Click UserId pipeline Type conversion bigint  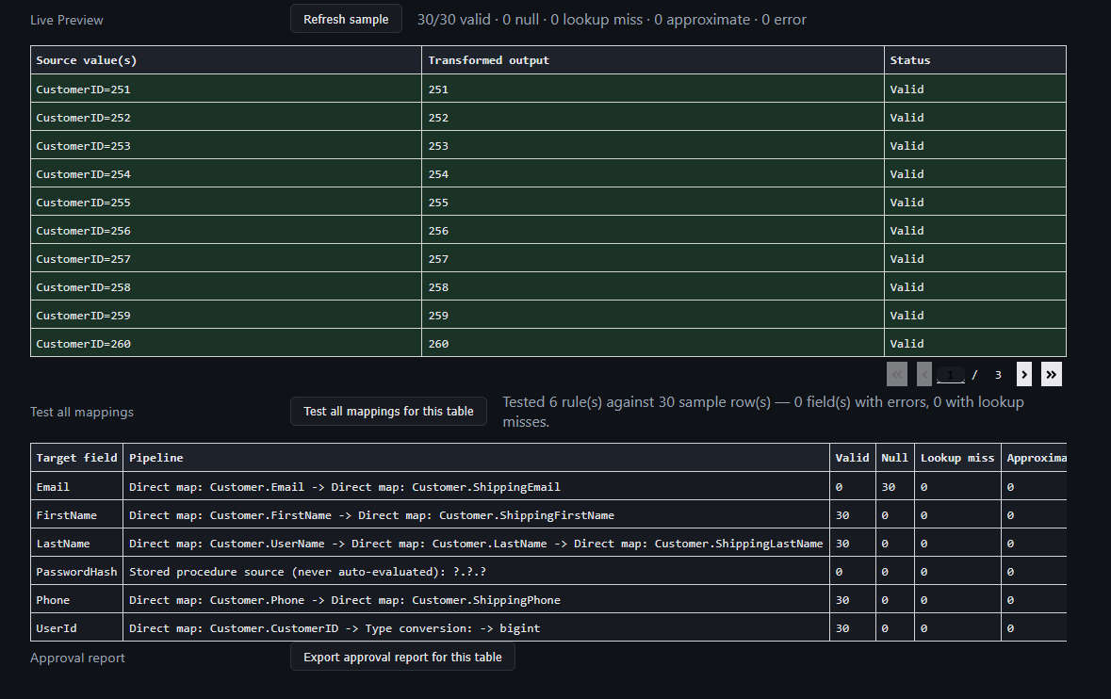[x=452, y=628]
